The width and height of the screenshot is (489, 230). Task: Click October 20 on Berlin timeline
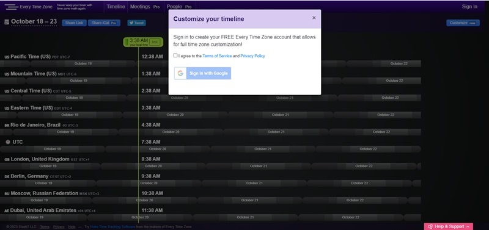point(149,183)
